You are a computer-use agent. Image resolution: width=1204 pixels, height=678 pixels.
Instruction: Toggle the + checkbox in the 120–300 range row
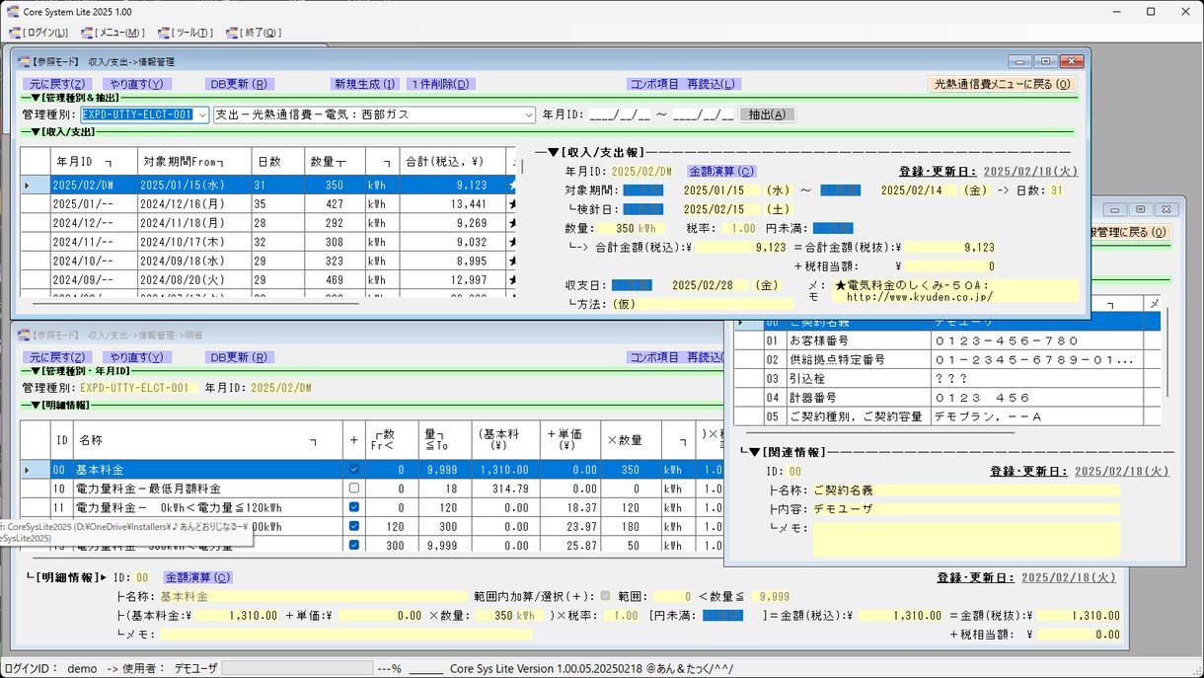[354, 526]
